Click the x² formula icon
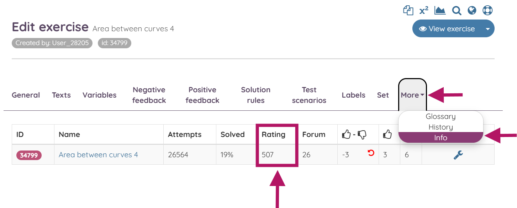The height and width of the screenshot is (208, 517). tap(423, 10)
